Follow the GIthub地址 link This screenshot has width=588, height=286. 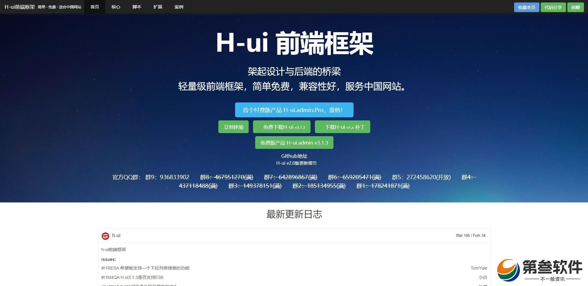[294, 156]
